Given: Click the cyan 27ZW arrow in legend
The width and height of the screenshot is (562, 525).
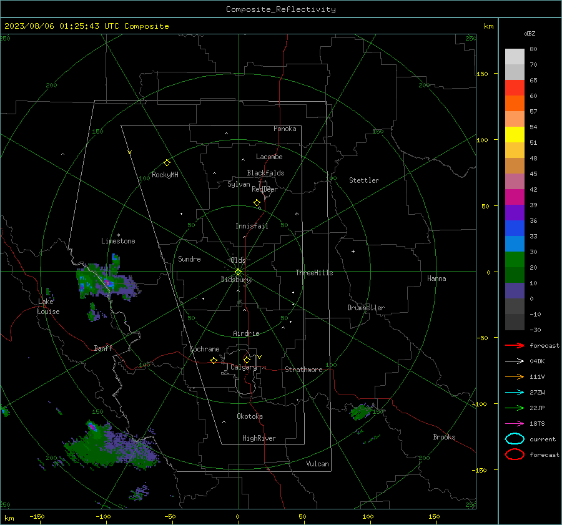Looking at the screenshot, I should [515, 393].
